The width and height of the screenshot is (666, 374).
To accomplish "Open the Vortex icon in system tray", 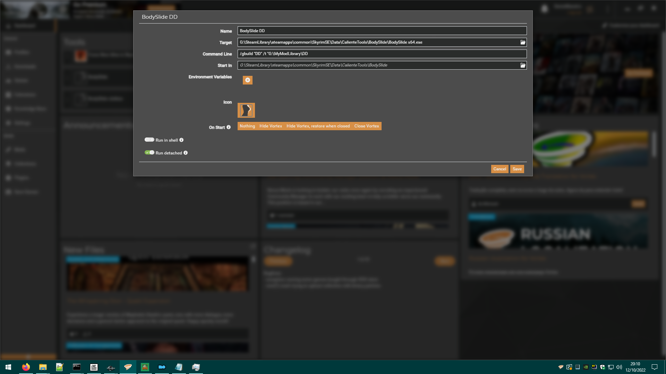I will click(x=561, y=367).
